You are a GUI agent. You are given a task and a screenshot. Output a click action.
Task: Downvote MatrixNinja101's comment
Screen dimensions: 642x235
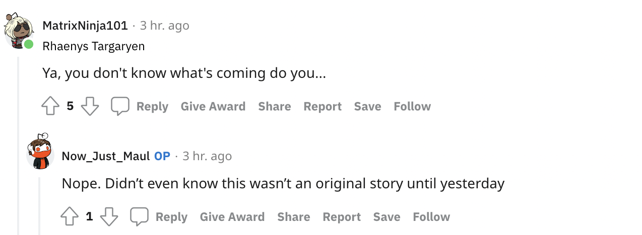click(90, 106)
